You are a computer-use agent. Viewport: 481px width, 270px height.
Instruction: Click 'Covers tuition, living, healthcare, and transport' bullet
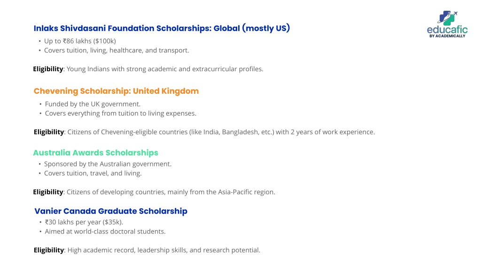[116, 50]
